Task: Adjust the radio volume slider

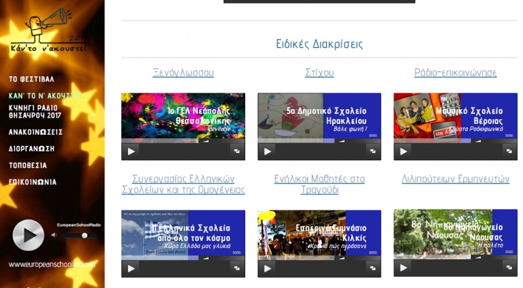Action: pyautogui.click(x=84, y=235)
